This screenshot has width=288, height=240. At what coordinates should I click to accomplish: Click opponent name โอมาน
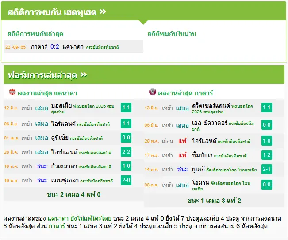click(200, 182)
